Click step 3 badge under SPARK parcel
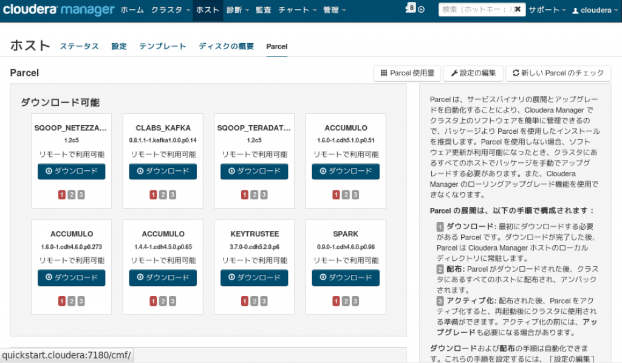 click(355, 301)
